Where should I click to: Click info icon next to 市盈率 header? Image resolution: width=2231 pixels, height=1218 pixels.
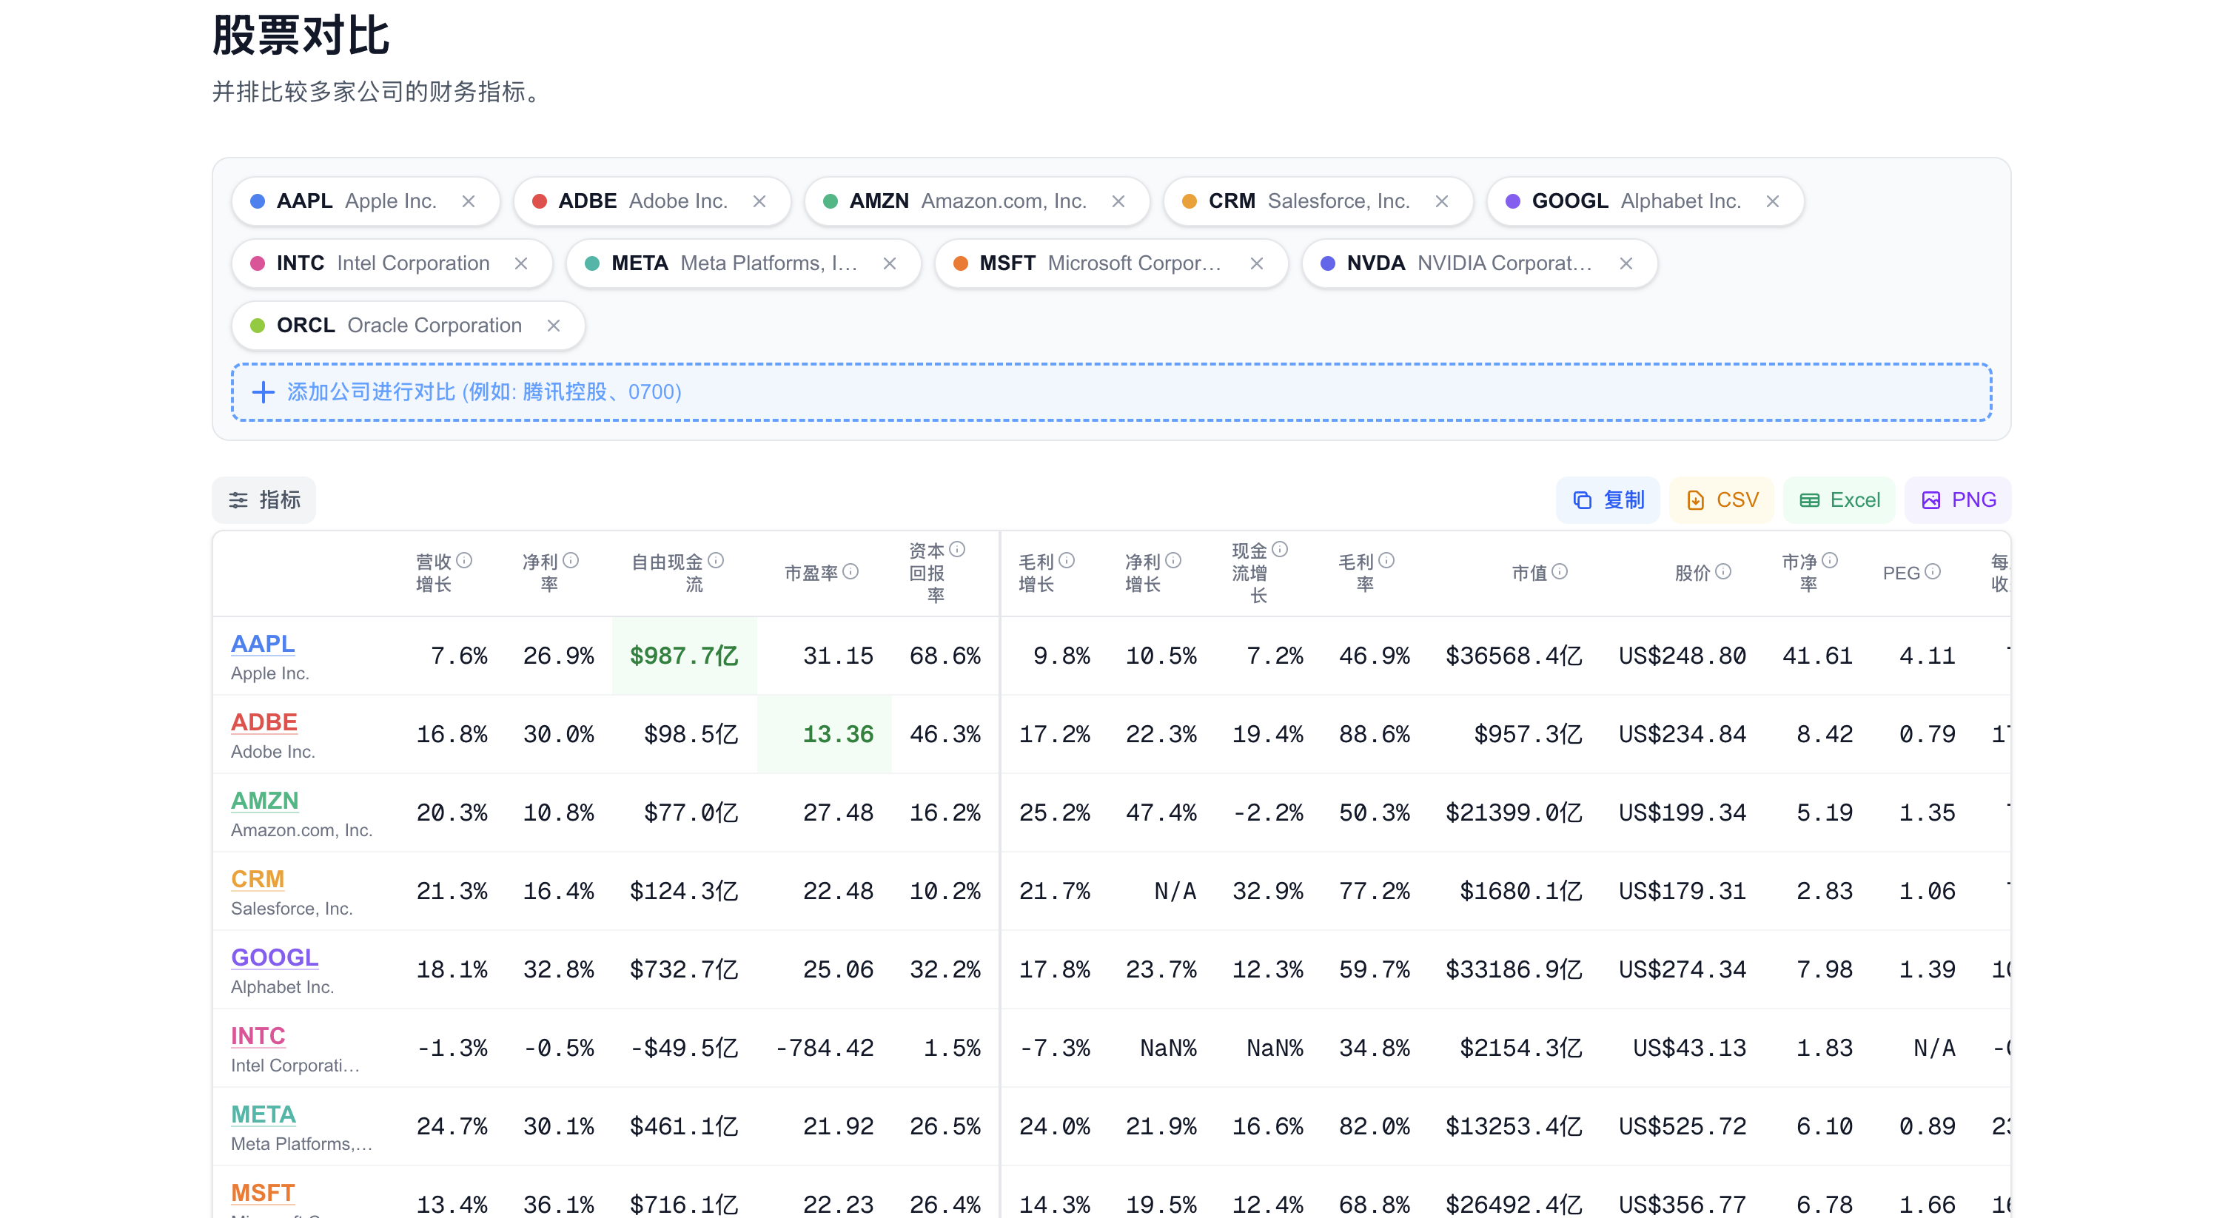[x=851, y=571]
